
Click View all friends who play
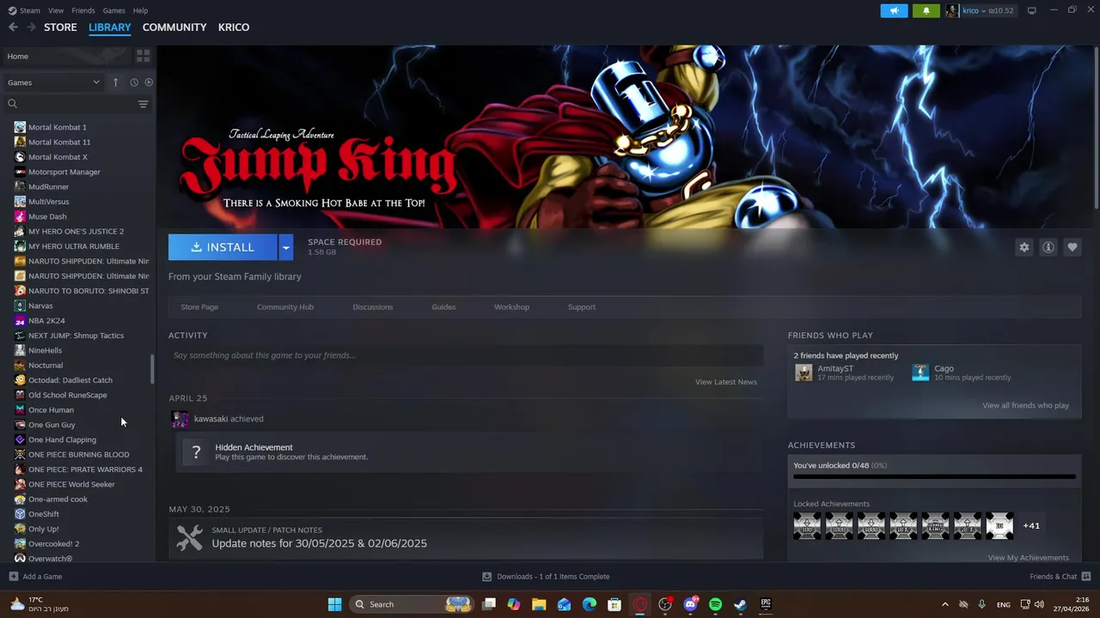[1026, 405]
